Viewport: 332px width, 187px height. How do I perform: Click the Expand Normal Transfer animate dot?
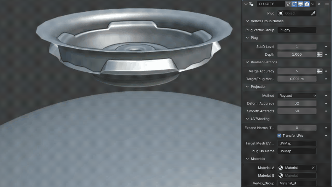(x=326, y=128)
